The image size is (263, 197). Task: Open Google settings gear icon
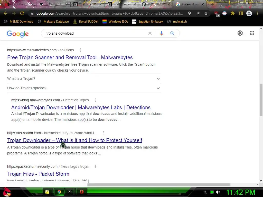click(x=240, y=33)
